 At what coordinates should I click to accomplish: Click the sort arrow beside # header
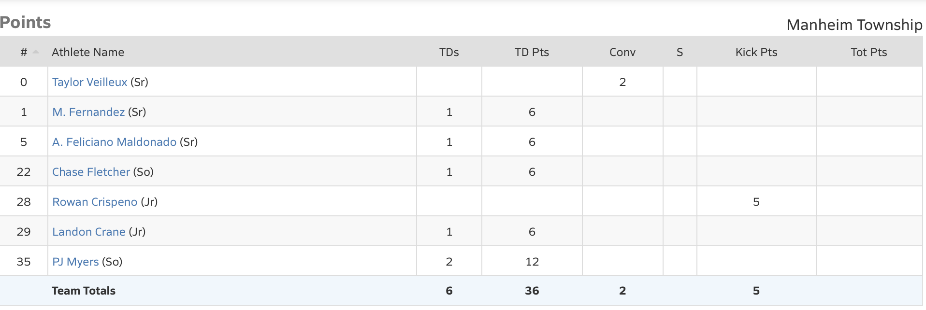pyautogui.click(x=36, y=52)
